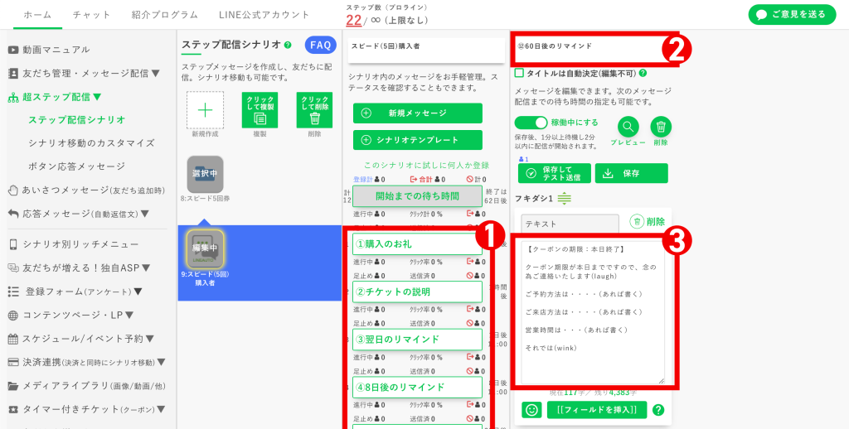Click the あいさつメッセージ hand icon
This screenshot has height=429, width=849.
coord(13,190)
